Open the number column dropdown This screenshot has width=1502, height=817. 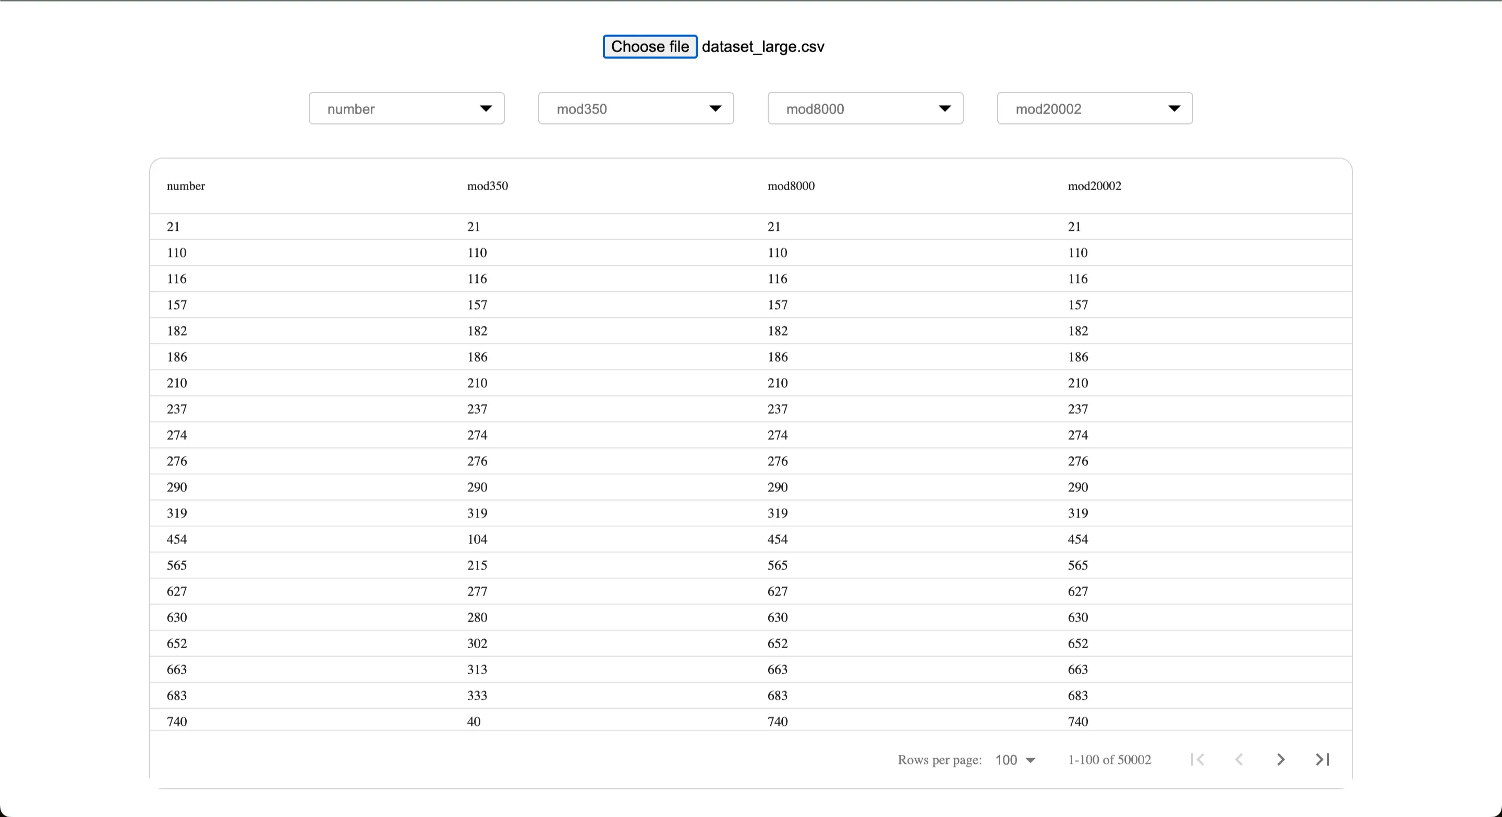[x=406, y=108]
